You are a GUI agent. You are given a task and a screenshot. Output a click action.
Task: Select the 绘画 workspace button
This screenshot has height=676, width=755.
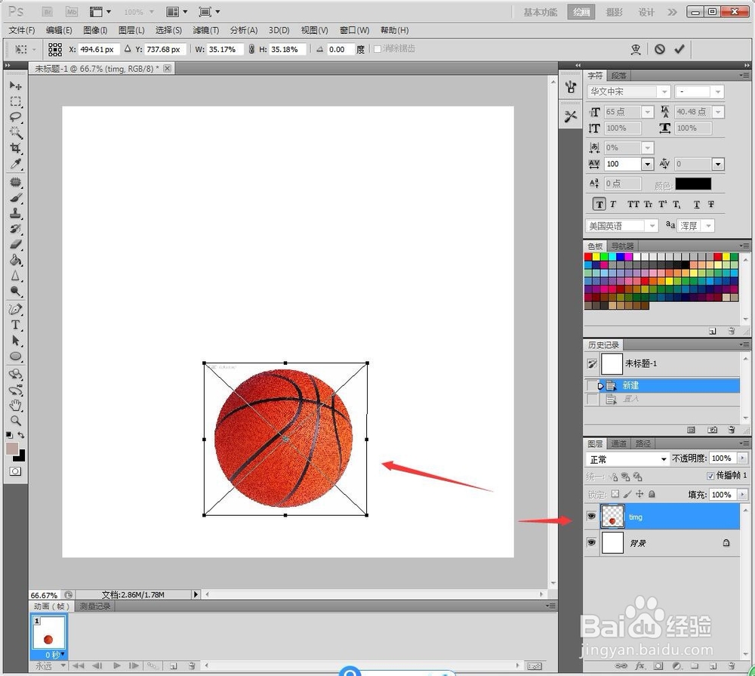coord(581,12)
